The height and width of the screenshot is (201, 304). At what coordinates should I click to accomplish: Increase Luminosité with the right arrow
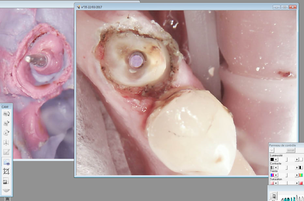click(297, 160)
